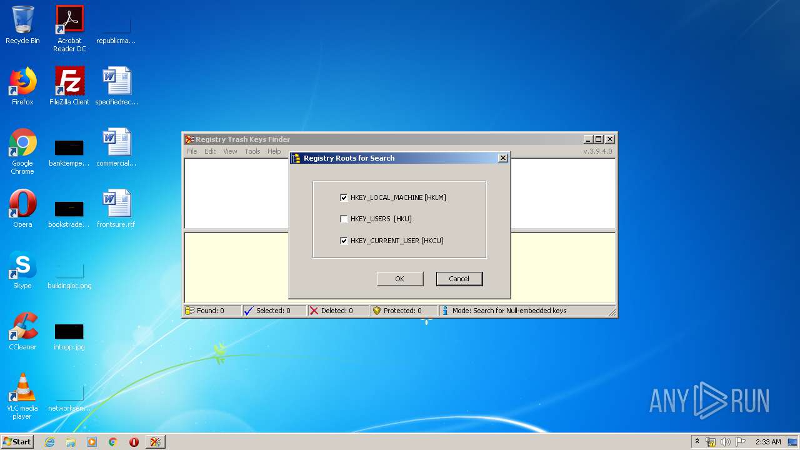Click the Action Center flag tray icon
The height and width of the screenshot is (450, 800).
coord(740,442)
